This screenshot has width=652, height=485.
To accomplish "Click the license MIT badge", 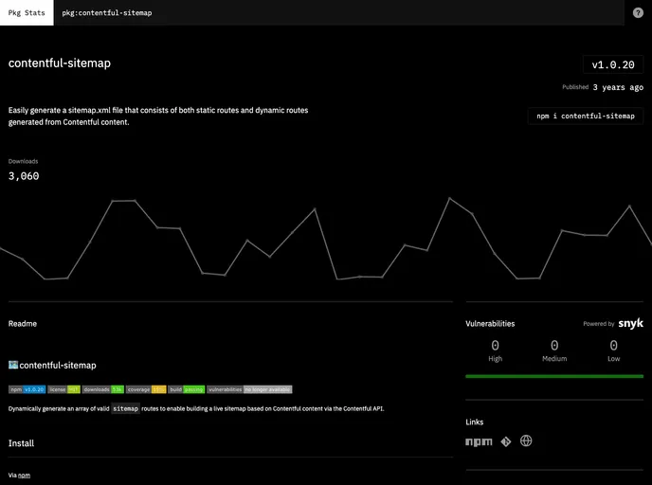I will pos(64,389).
